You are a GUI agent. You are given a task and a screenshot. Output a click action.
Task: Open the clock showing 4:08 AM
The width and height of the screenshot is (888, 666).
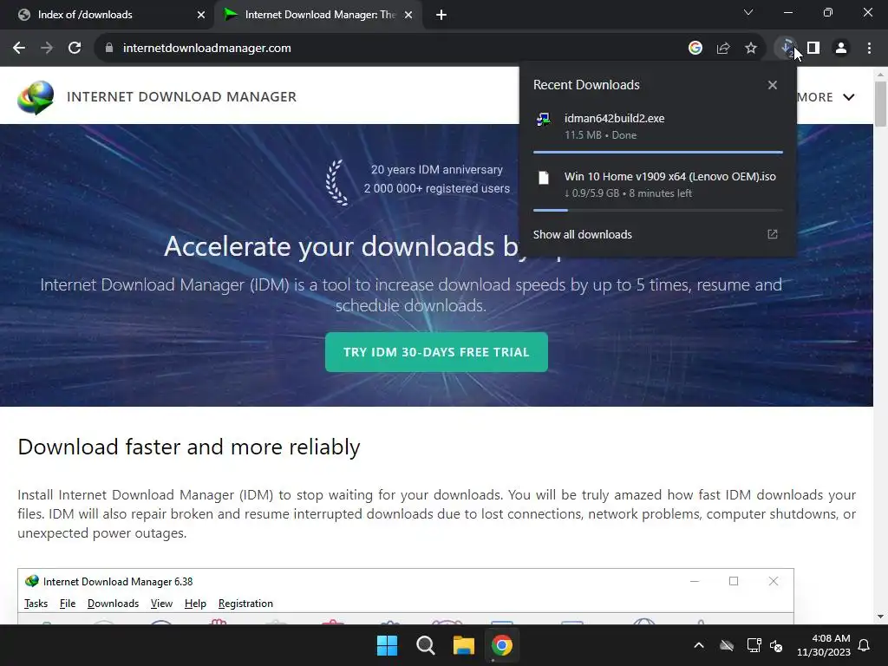[824, 645]
